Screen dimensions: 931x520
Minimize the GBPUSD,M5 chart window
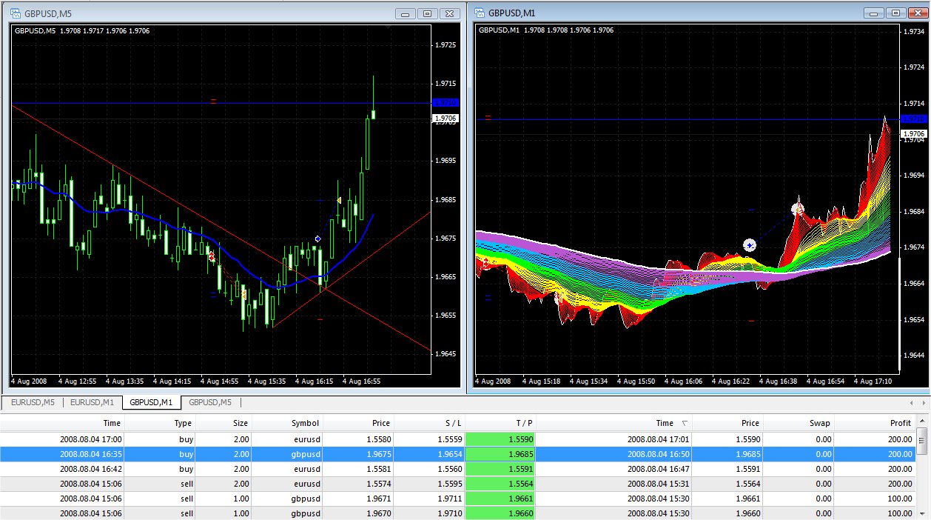pos(406,13)
